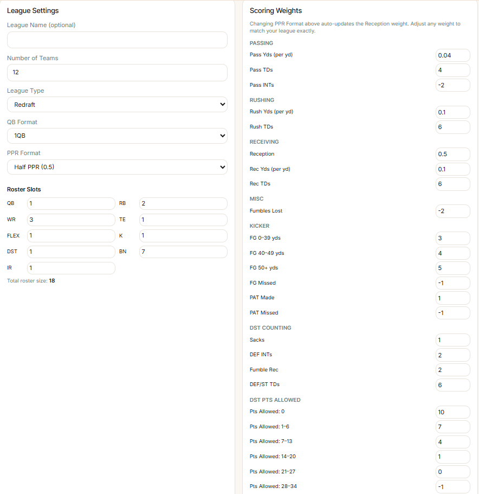Select the Pts Allowed: 21-27 field
The image size is (479, 494).
coord(453,472)
